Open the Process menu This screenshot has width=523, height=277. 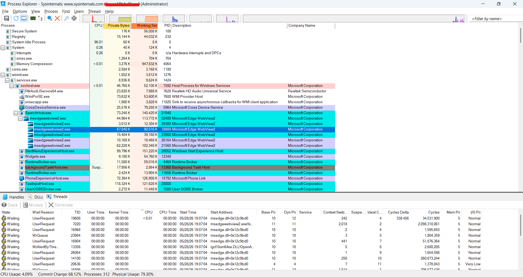pyautogui.click(x=51, y=11)
